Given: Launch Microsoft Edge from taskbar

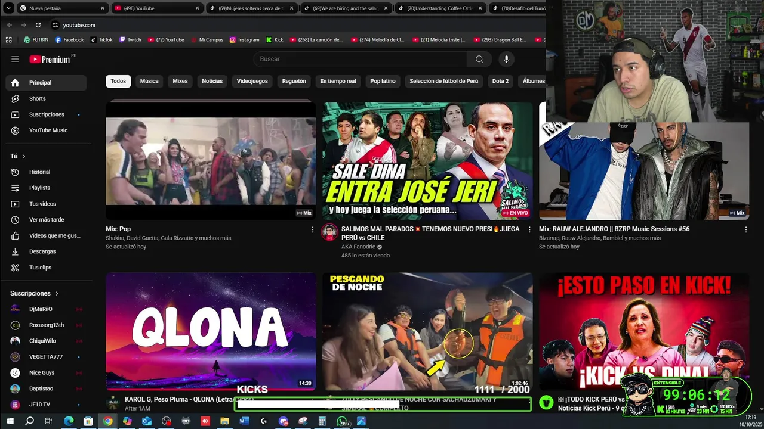Looking at the screenshot, I should [69, 421].
